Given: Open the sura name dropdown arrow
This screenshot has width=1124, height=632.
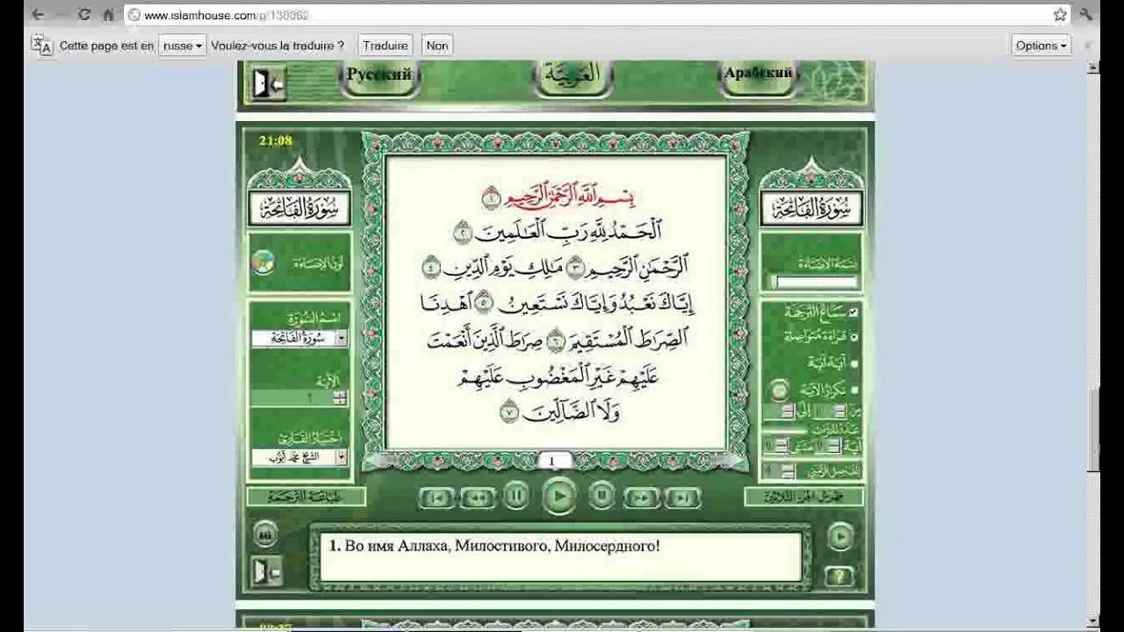Looking at the screenshot, I should tap(342, 338).
